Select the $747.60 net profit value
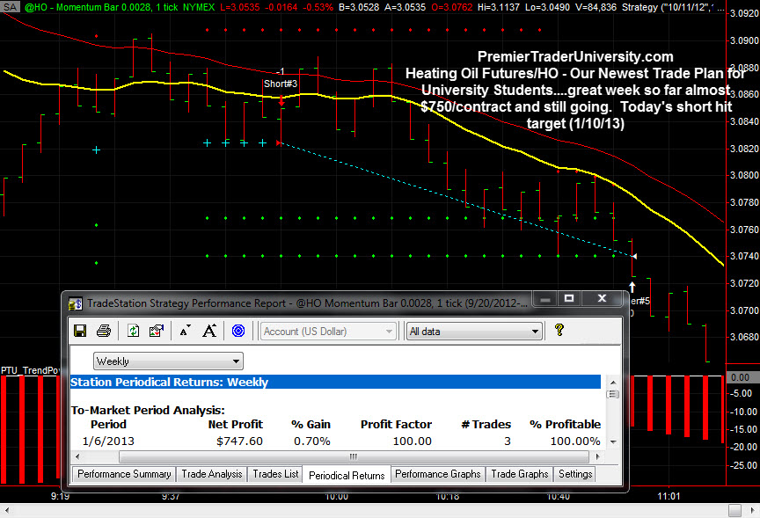 [239, 441]
